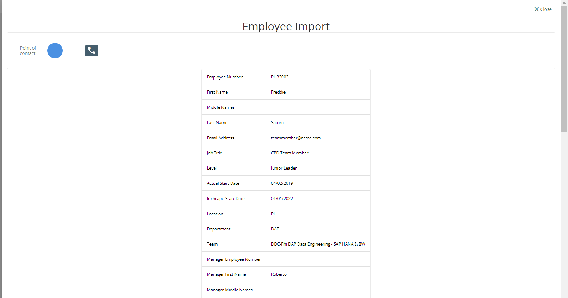Select the employee number PH32002

(x=280, y=77)
